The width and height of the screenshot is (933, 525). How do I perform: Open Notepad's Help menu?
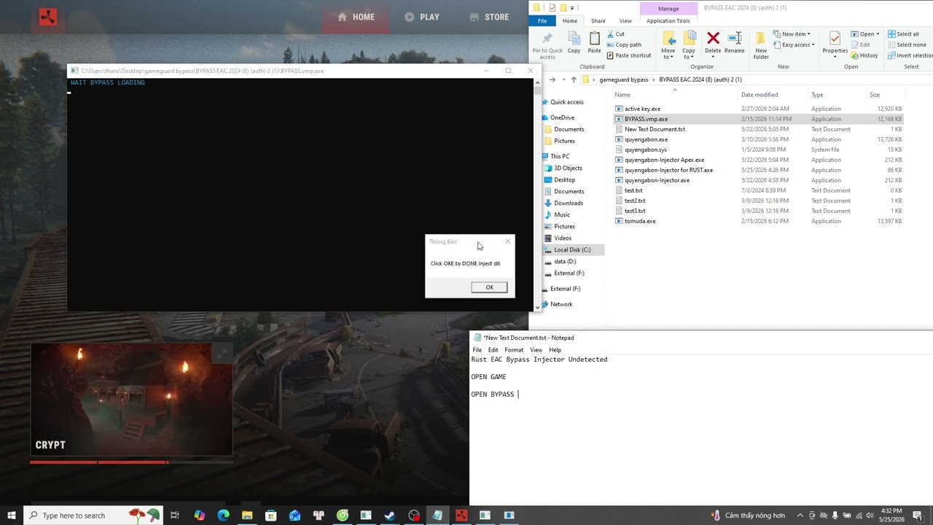(555, 350)
